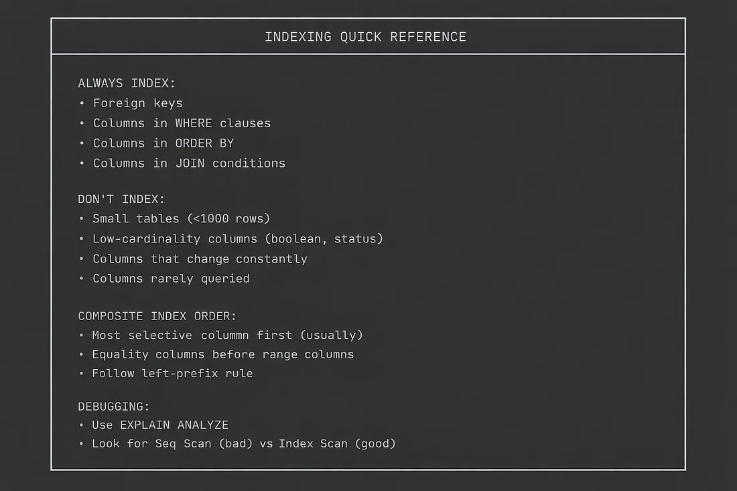Viewport: 737px width, 491px height.
Task: Click the "Index Scan (good)" text
Action: [337, 443]
